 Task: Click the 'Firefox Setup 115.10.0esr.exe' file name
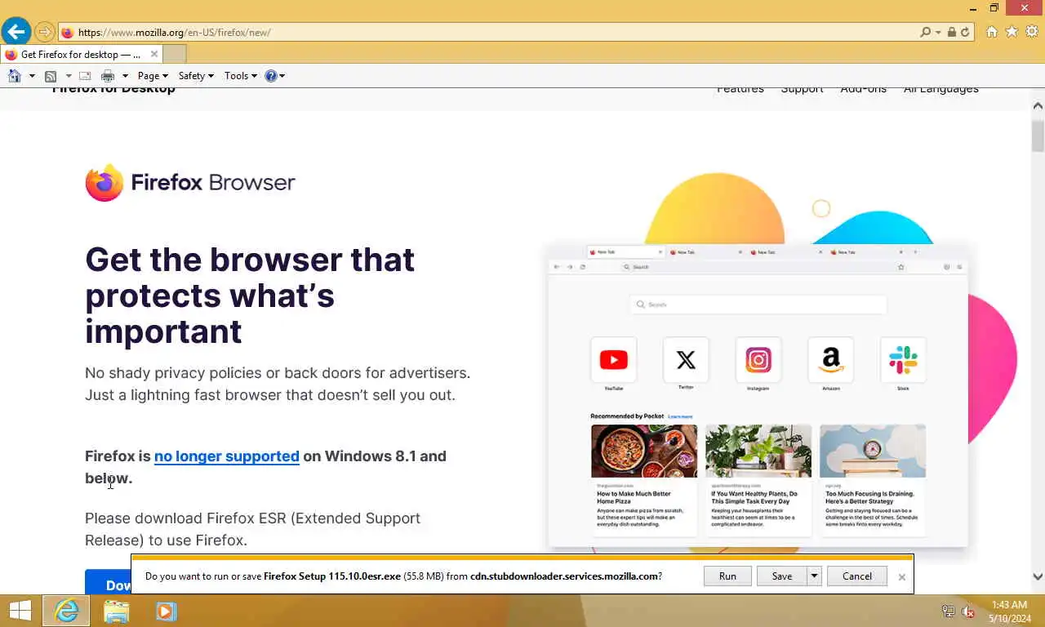(332, 576)
